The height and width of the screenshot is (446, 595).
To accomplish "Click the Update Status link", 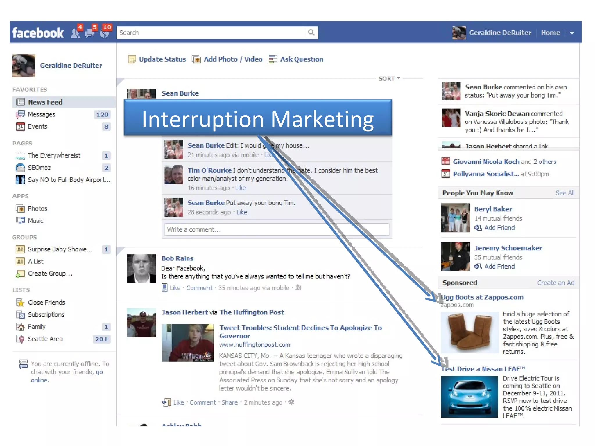I will coord(162,59).
